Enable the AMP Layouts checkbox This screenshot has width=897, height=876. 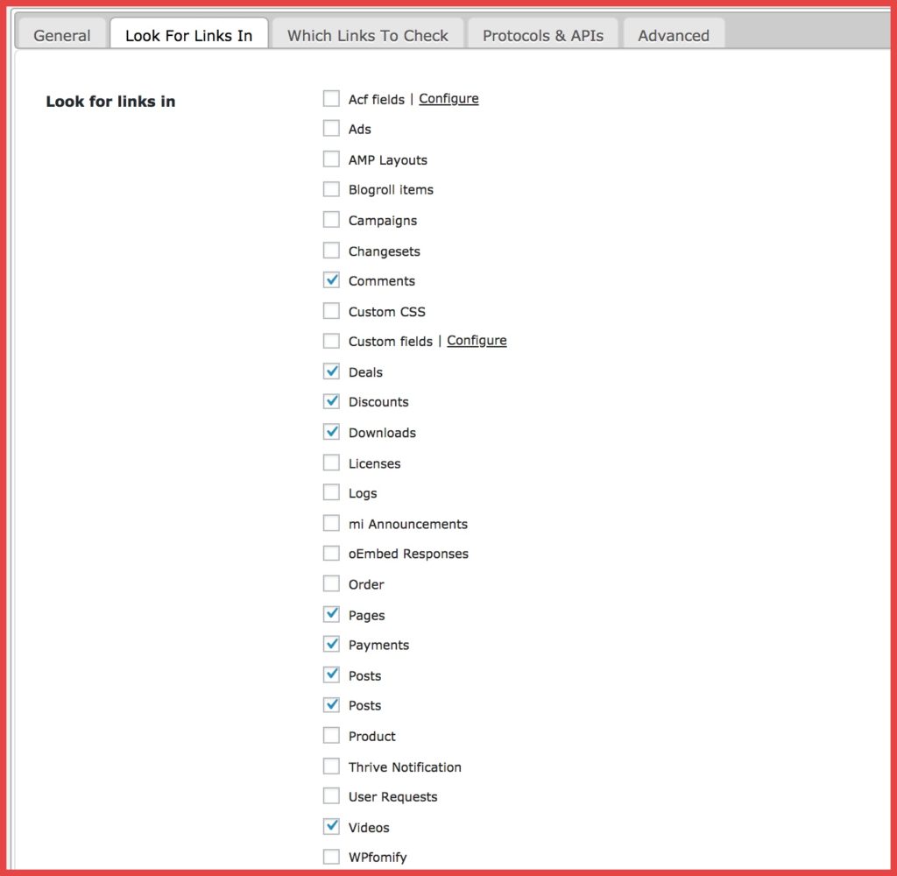pos(331,159)
